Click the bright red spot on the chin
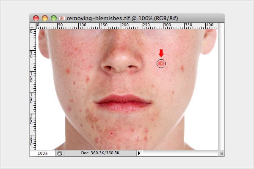Image resolution: width=254 pixels, height=169 pixels. pyautogui.click(x=111, y=133)
